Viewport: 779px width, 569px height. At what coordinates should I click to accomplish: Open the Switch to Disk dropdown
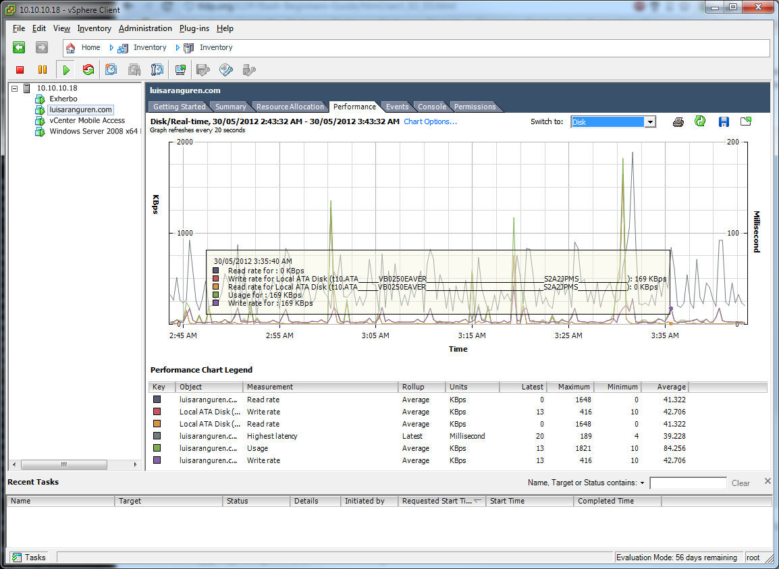(x=650, y=122)
